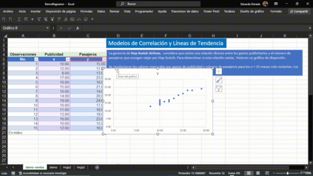Screen dimensions: 313x176
Task: Click the Compartir button
Action: point(299,11)
